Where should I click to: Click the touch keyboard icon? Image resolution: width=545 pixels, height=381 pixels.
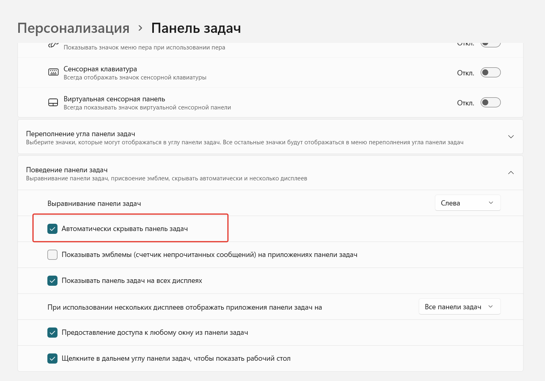(x=53, y=72)
